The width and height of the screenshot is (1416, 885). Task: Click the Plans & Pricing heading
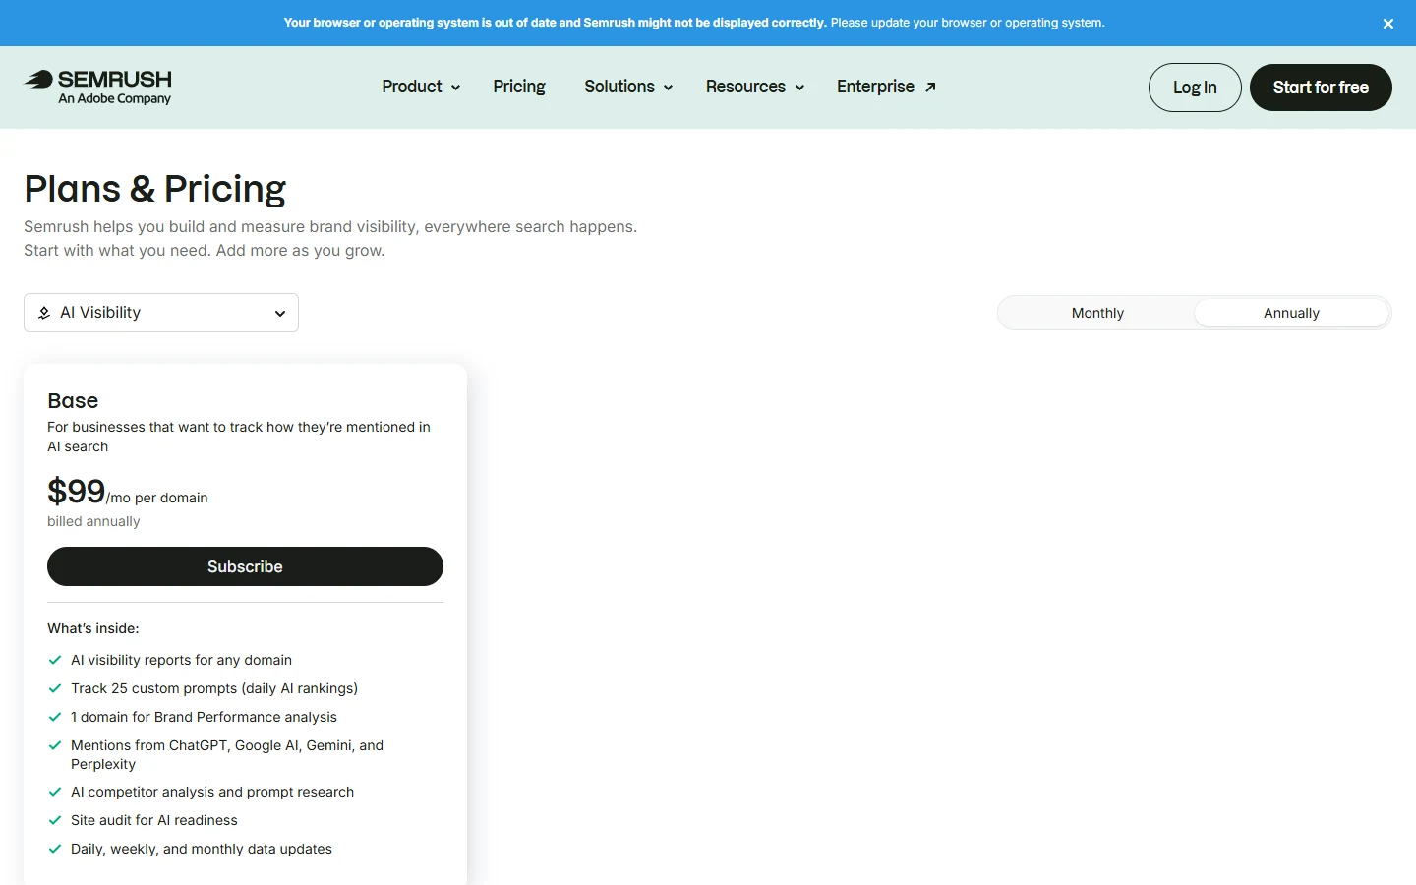[x=155, y=189]
